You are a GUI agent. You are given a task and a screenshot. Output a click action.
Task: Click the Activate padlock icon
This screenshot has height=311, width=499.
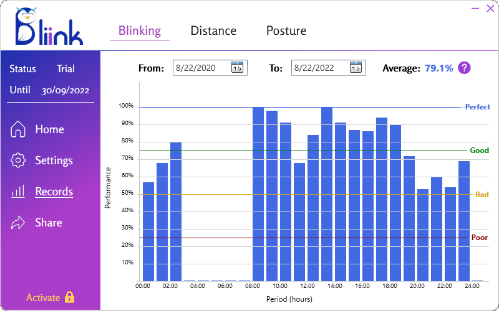(x=69, y=297)
